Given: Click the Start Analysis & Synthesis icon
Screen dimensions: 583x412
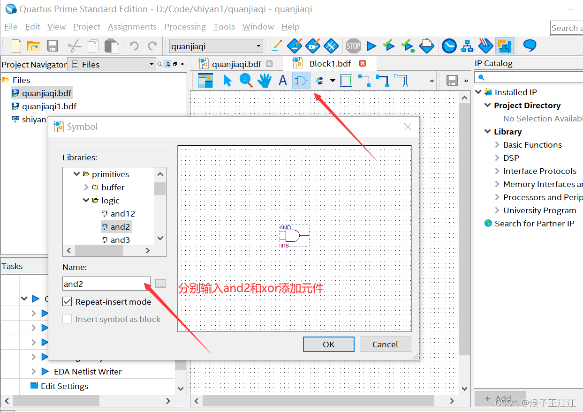Looking at the screenshot, I should pyautogui.click(x=388, y=45).
